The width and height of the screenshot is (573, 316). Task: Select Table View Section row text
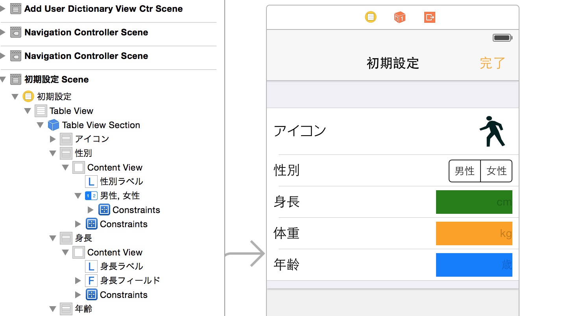click(x=101, y=125)
